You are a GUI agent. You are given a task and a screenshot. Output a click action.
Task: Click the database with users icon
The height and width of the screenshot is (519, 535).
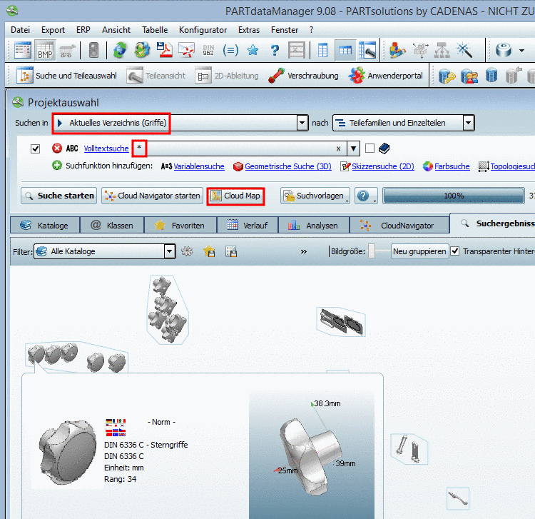click(x=469, y=76)
